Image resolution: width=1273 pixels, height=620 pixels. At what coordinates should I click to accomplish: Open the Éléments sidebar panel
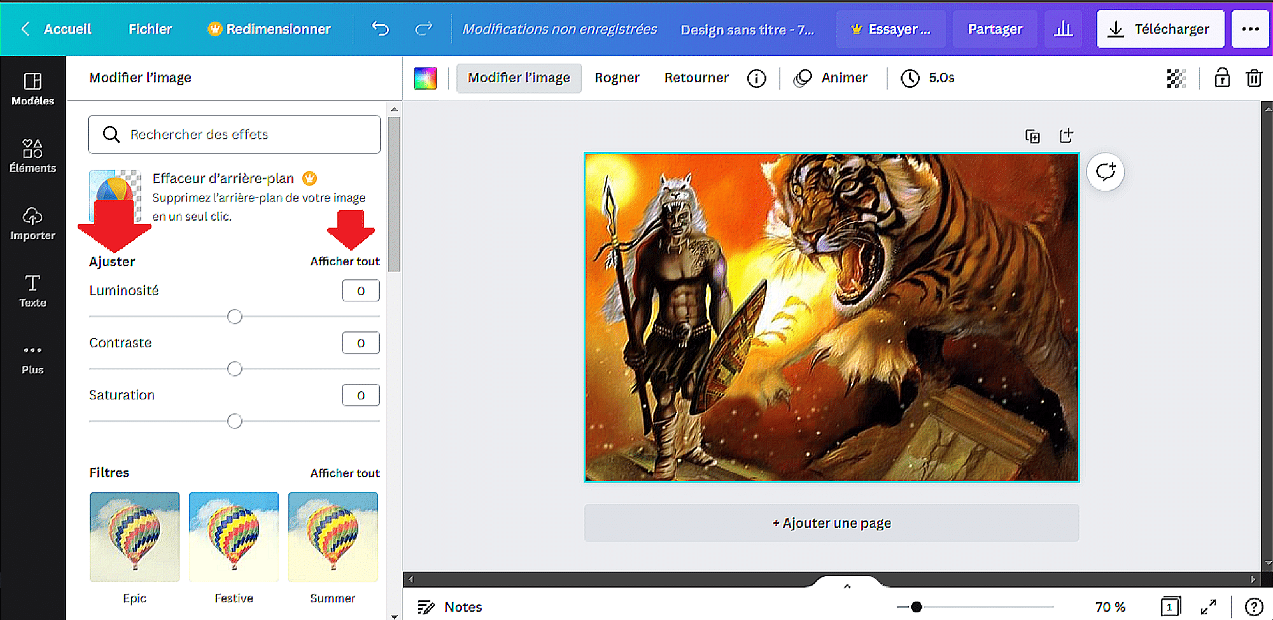(33, 156)
